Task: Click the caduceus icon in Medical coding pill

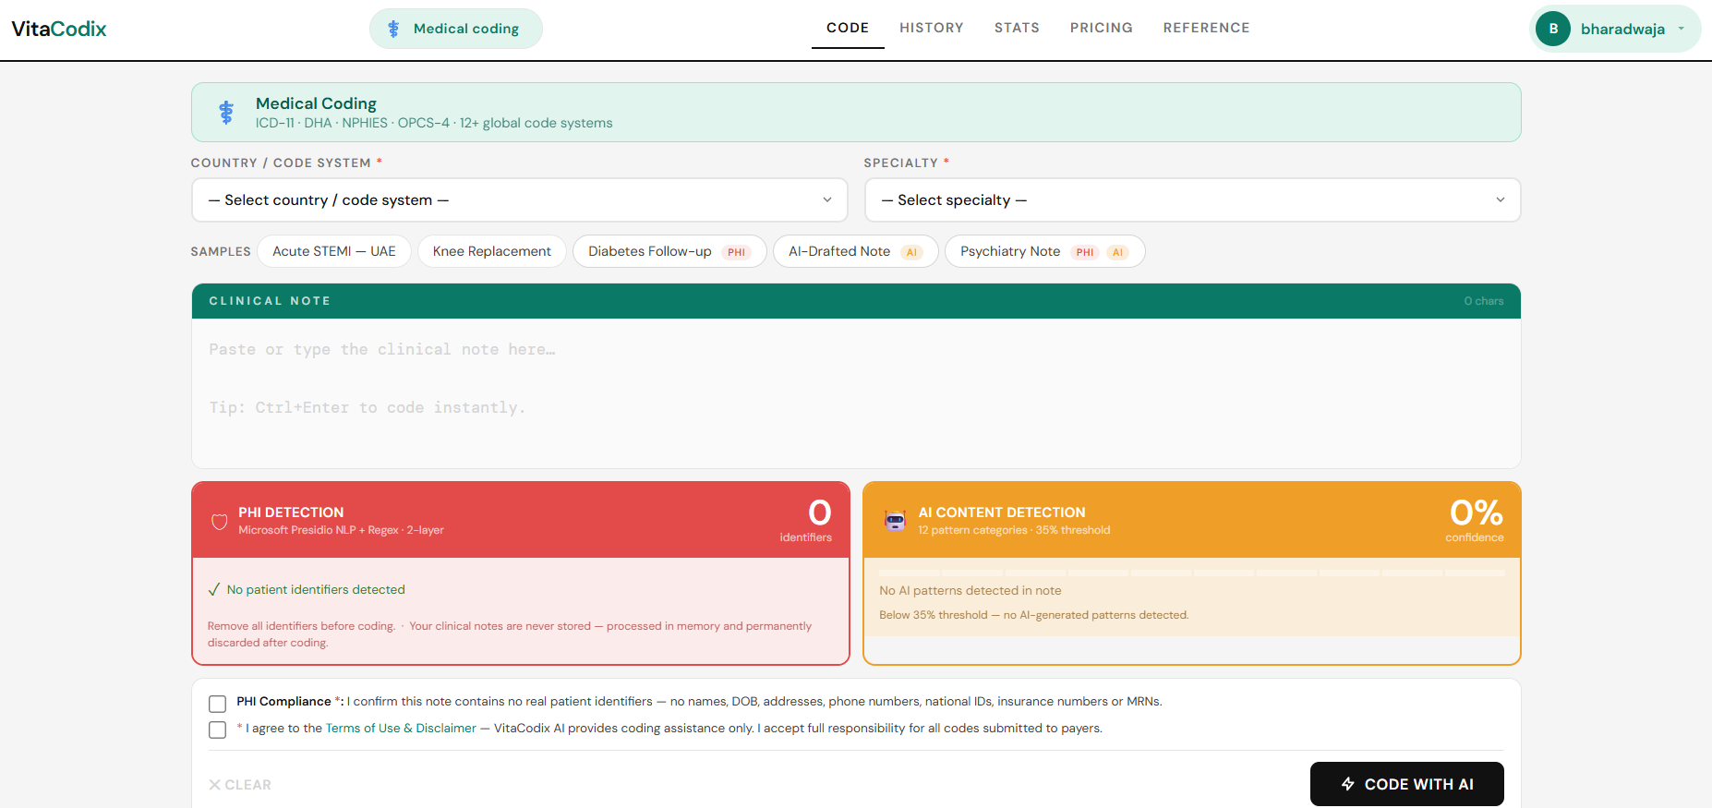Action: click(x=393, y=29)
